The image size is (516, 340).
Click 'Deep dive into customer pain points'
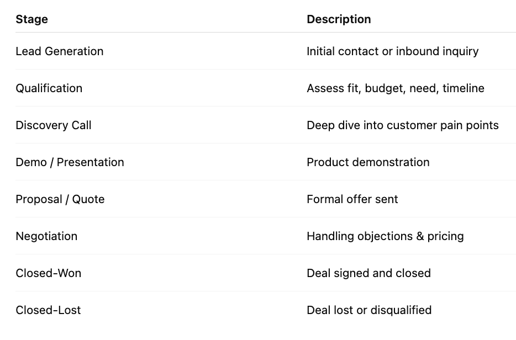coord(403,125)
